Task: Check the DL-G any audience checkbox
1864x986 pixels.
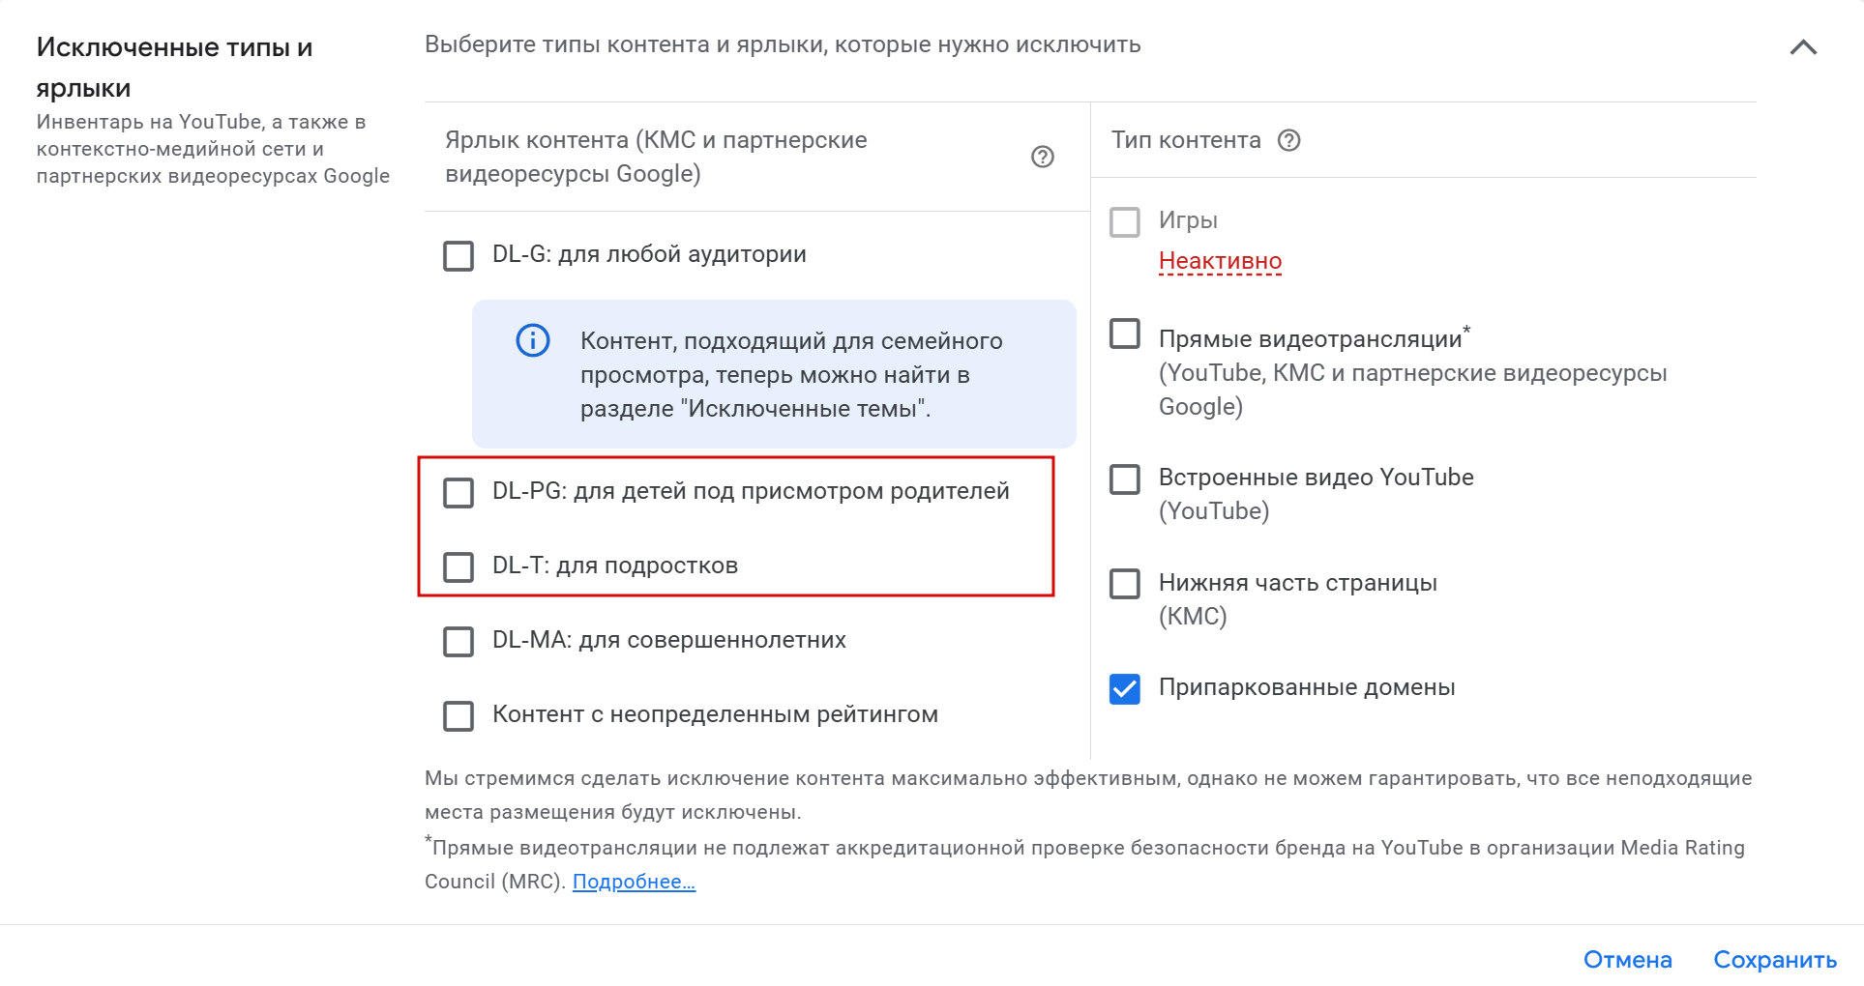Action: point(459,256)
